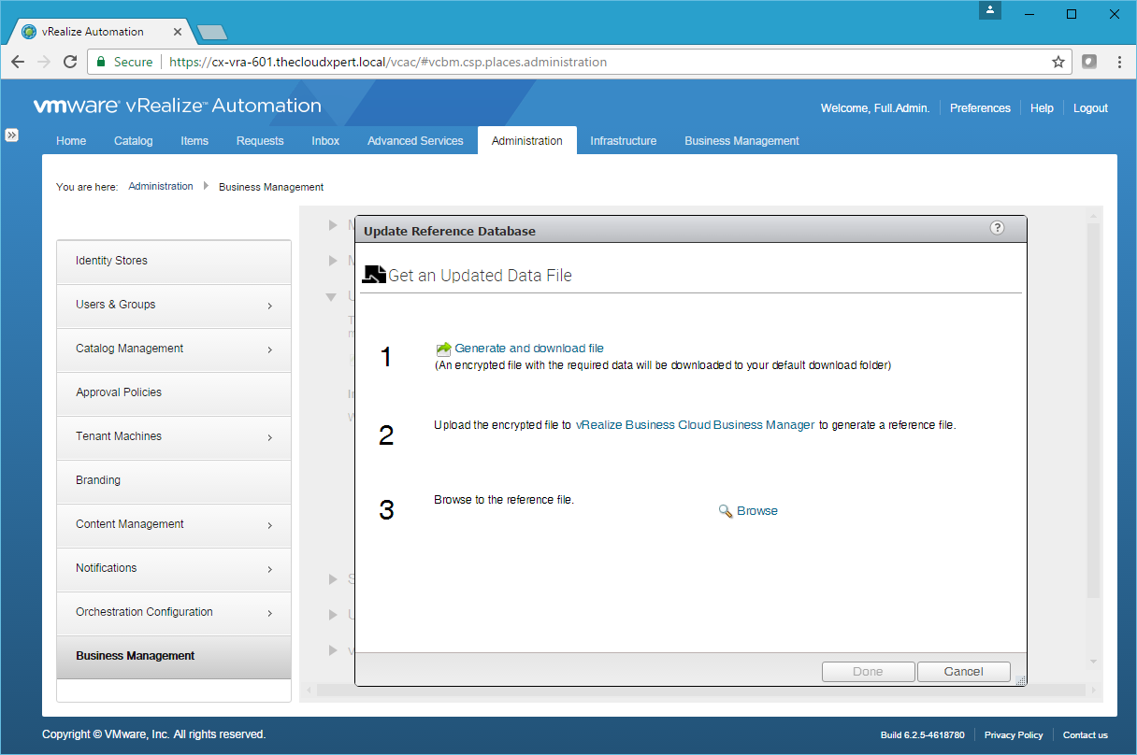The height and width of the screenshot is (755, 1137).
Task: Open Chrome three-dot menu
Action: tap(1119, 63)
